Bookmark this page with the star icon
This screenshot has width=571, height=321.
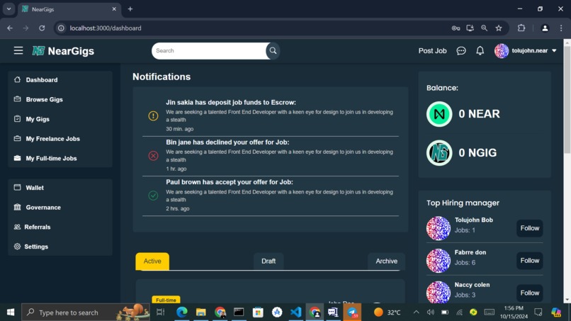(499, 28)
